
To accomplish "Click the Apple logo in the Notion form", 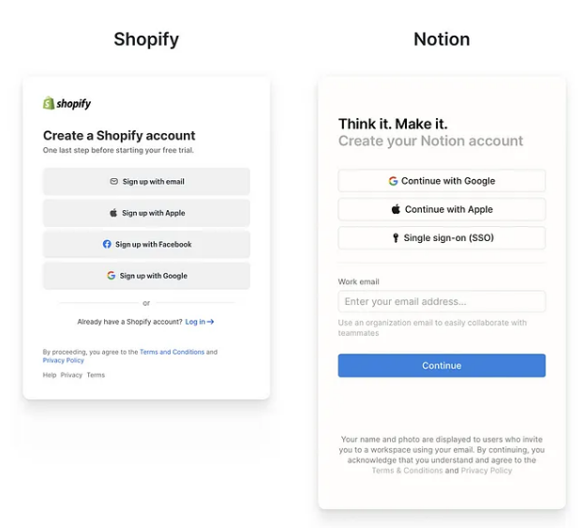I will coord(396,209).
